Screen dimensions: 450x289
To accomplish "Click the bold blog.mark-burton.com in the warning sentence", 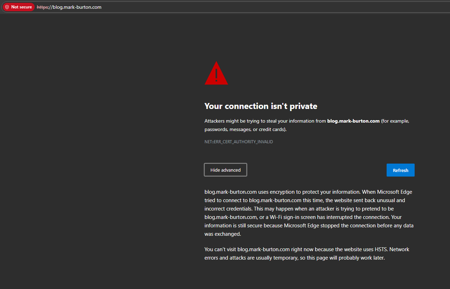I will click(353, 121).
